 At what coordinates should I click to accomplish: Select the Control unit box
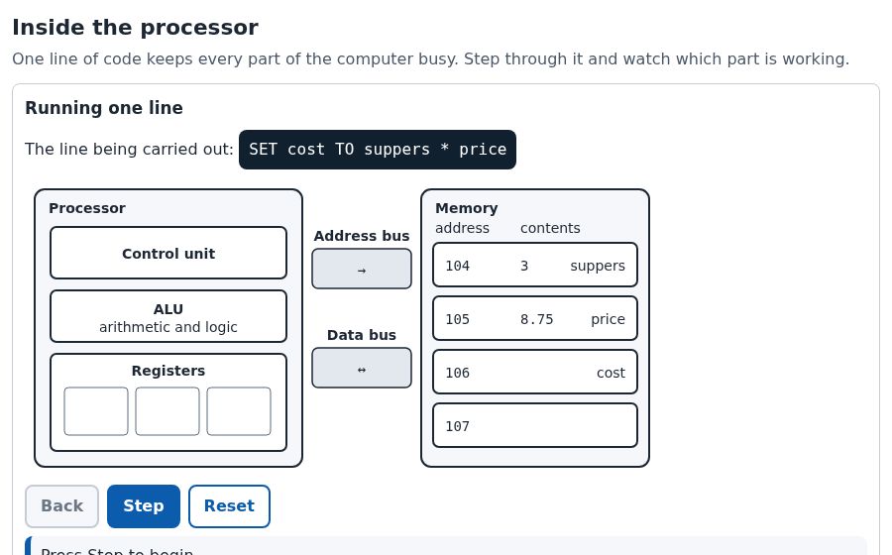click(x=168, y=253)
